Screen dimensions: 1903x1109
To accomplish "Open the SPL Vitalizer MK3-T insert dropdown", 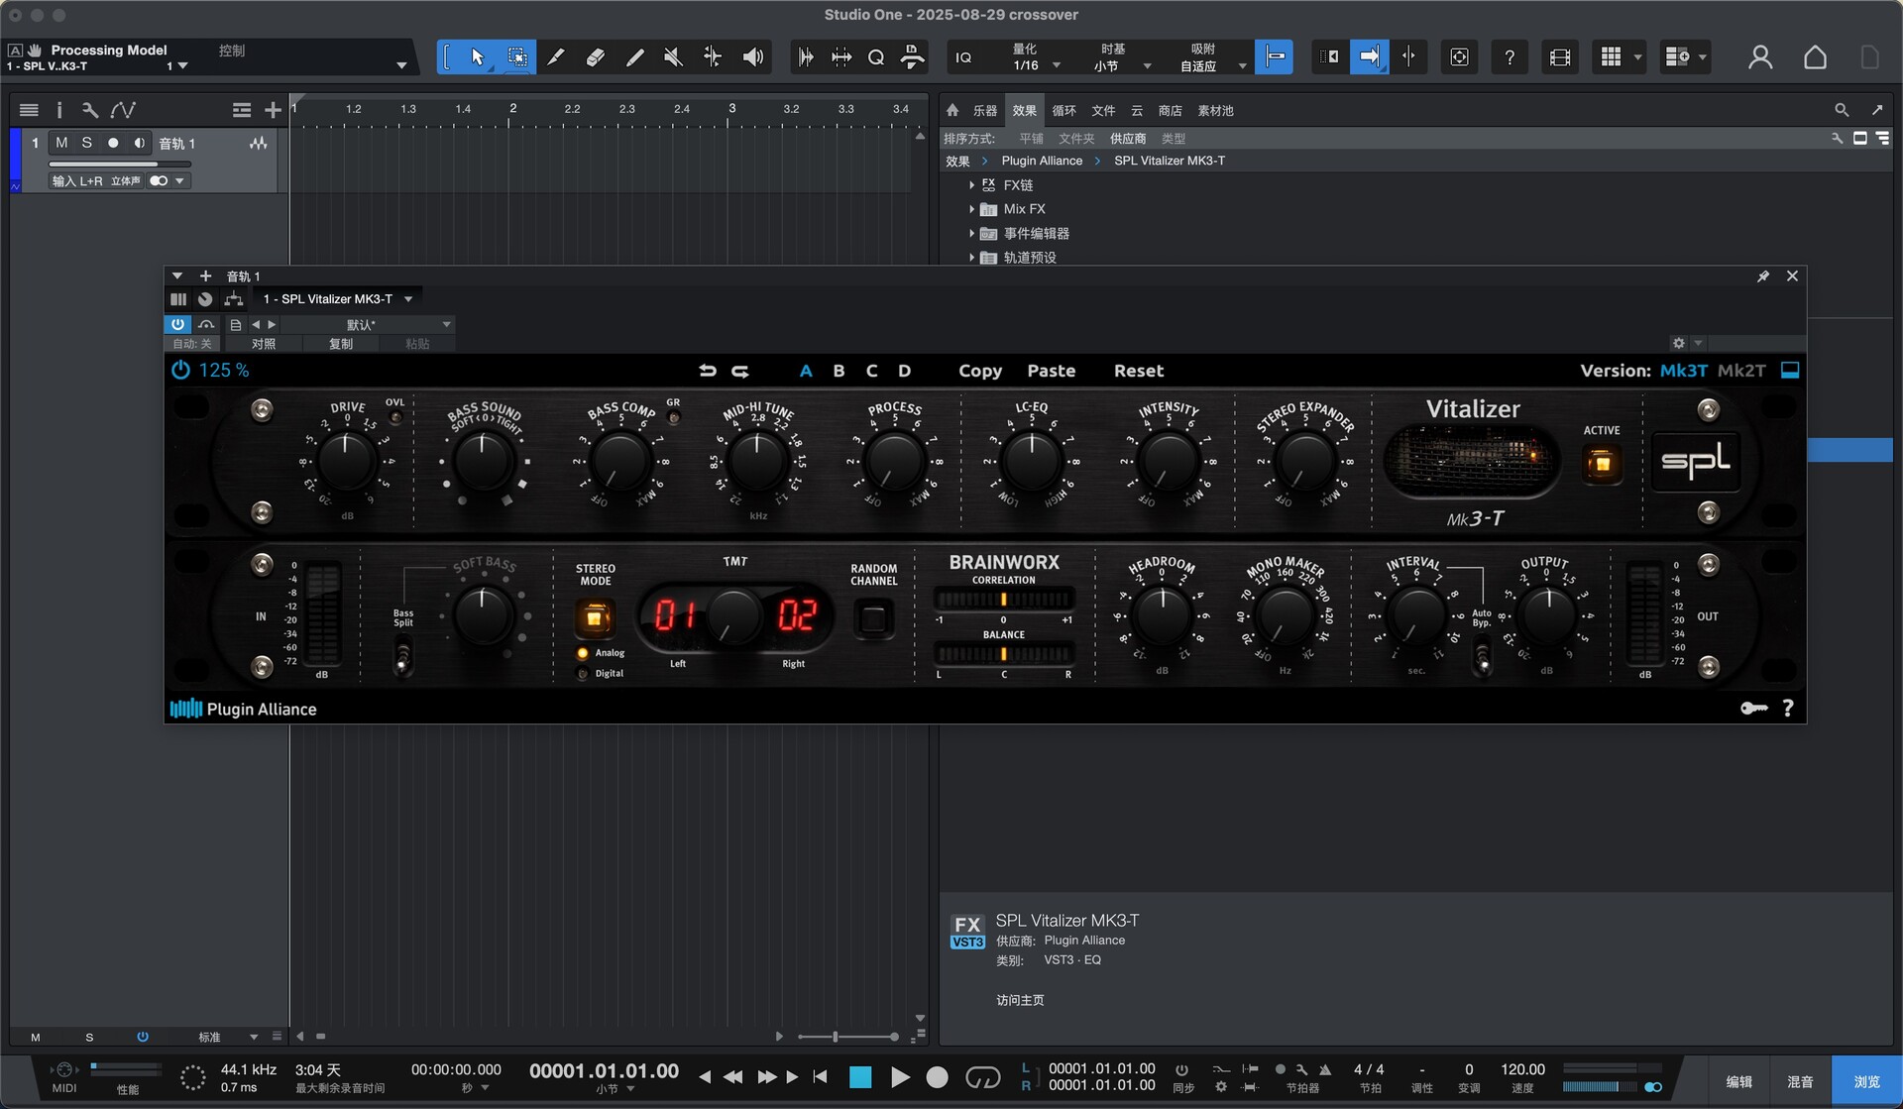I will coord(338,298).
